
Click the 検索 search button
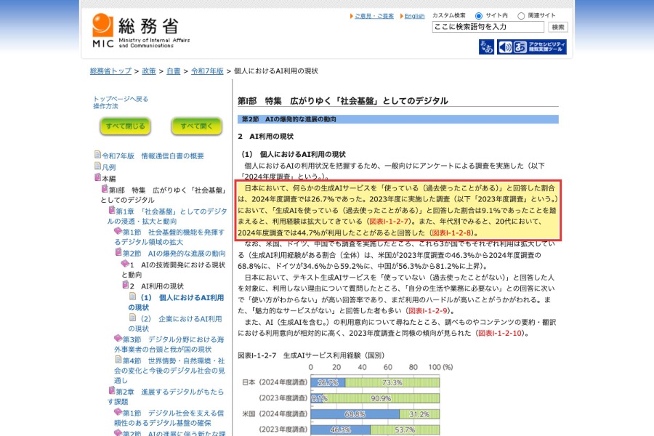pos(557,27)
